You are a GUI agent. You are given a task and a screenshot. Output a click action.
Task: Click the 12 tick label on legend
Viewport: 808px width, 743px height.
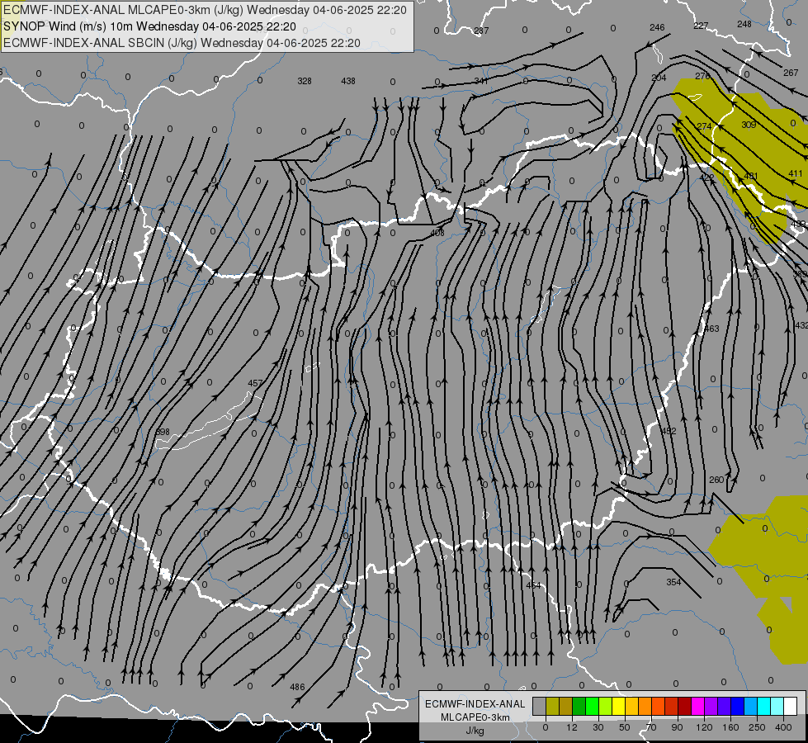(572, 727)
